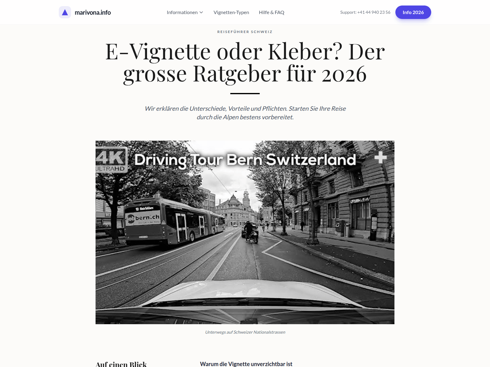This screenshot has height=367, width=490.
Task: Click the Reiseführer Schweiz category label
Action: click(x=245, y=32)
